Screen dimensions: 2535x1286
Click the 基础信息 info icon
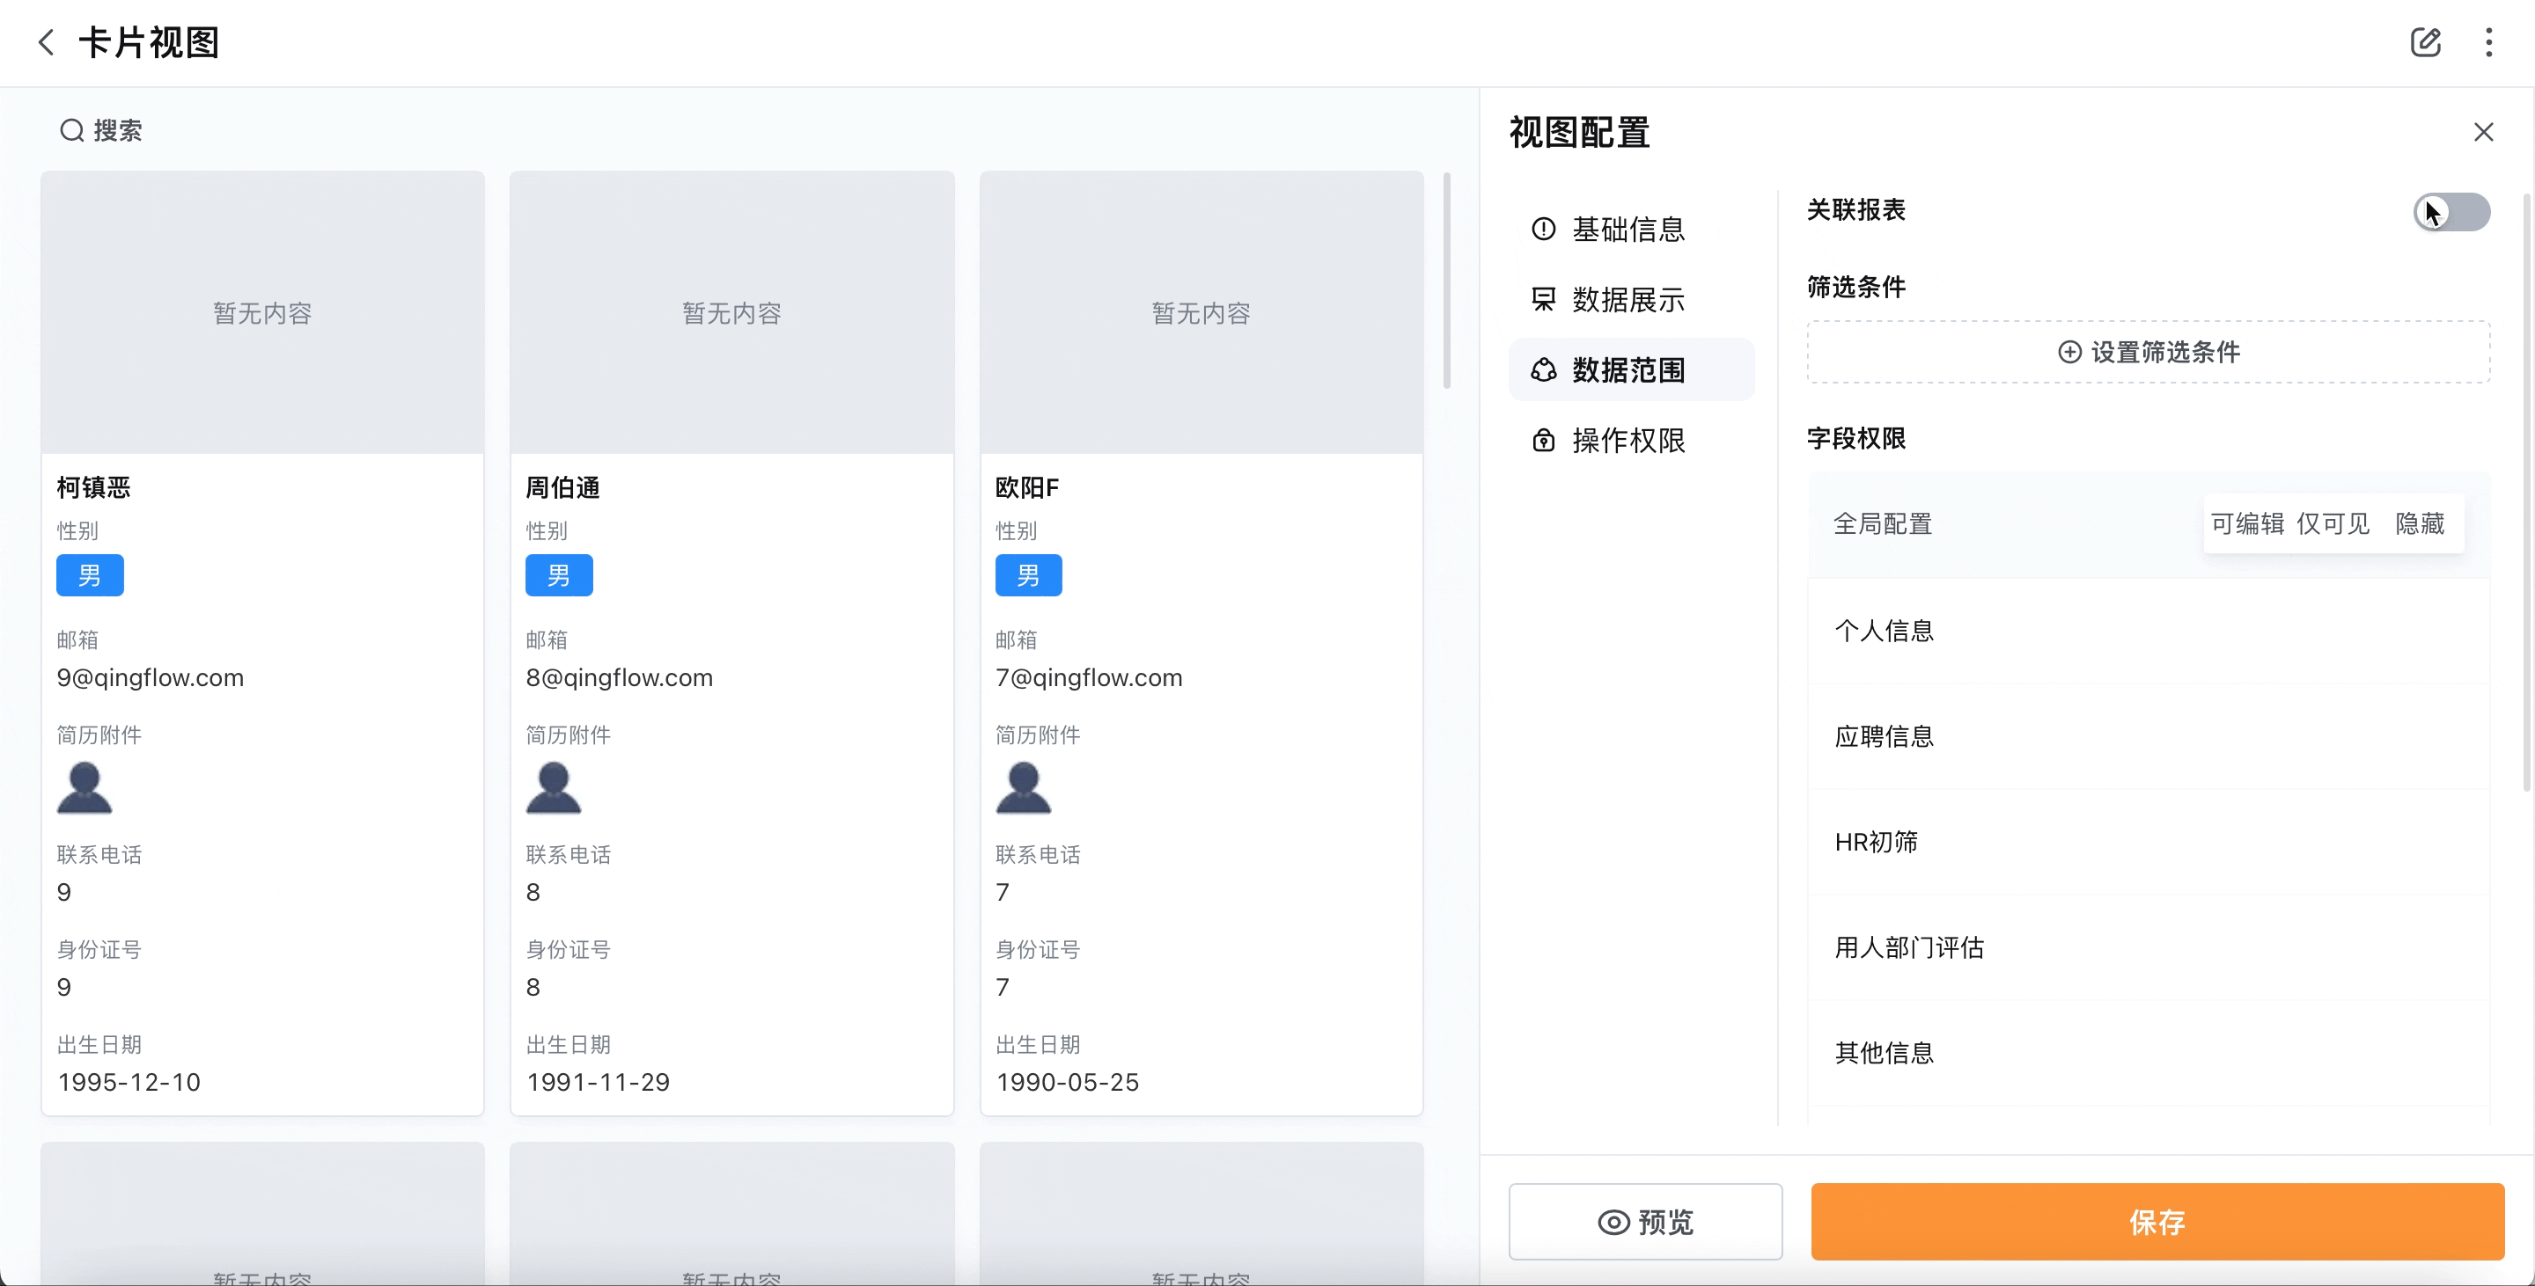pyautogui.click(x=1543, y=228)
